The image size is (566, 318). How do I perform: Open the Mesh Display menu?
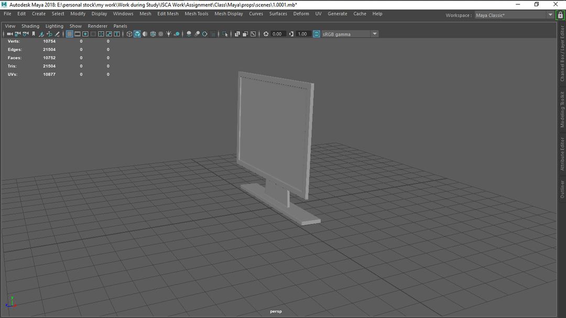228,14
